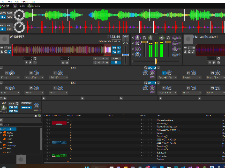Click the loop icon on WHOPPER deck controls
The image size is (225, 168).
(x=6, y=51)
